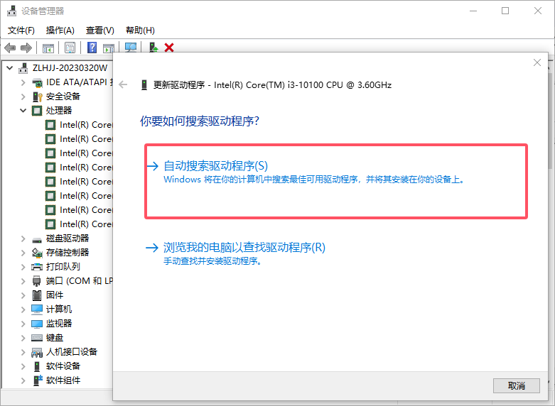Expand the 端口 (COM 和 LPT) node
The height and width of the screenshot is (406, 555).
(x=23, y=281)
